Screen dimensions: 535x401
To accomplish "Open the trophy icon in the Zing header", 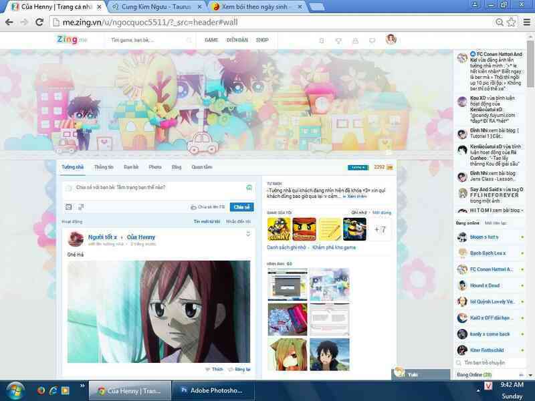I will click(x=338, y=41).
